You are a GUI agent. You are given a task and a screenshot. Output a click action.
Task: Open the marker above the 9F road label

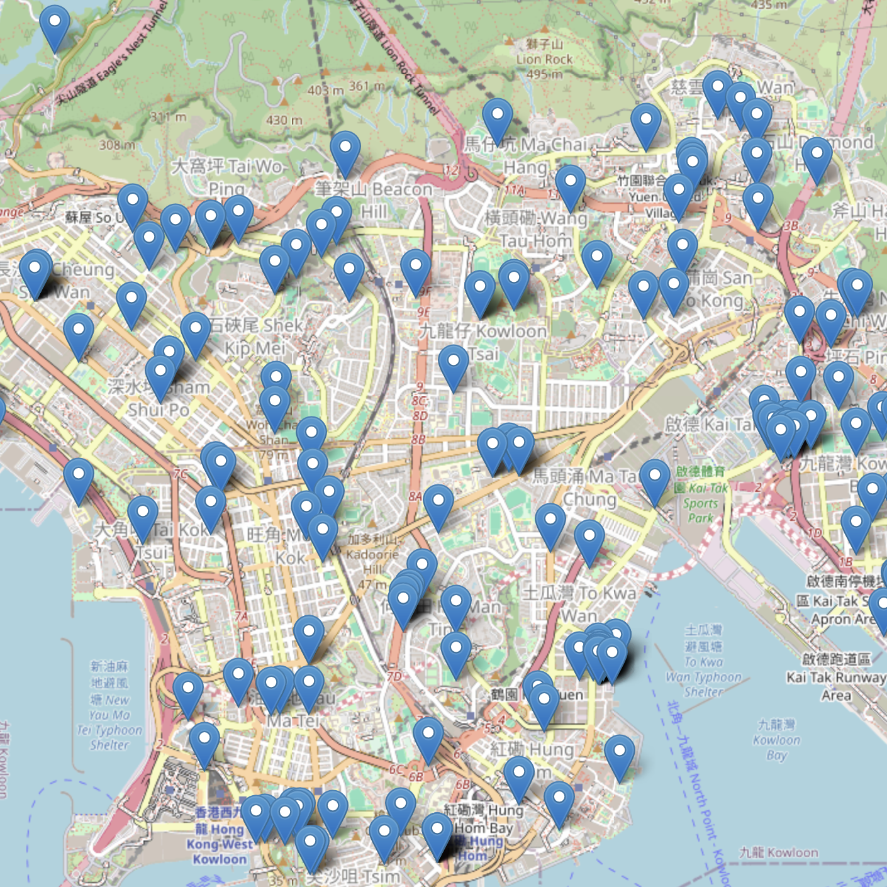[416, 273]
